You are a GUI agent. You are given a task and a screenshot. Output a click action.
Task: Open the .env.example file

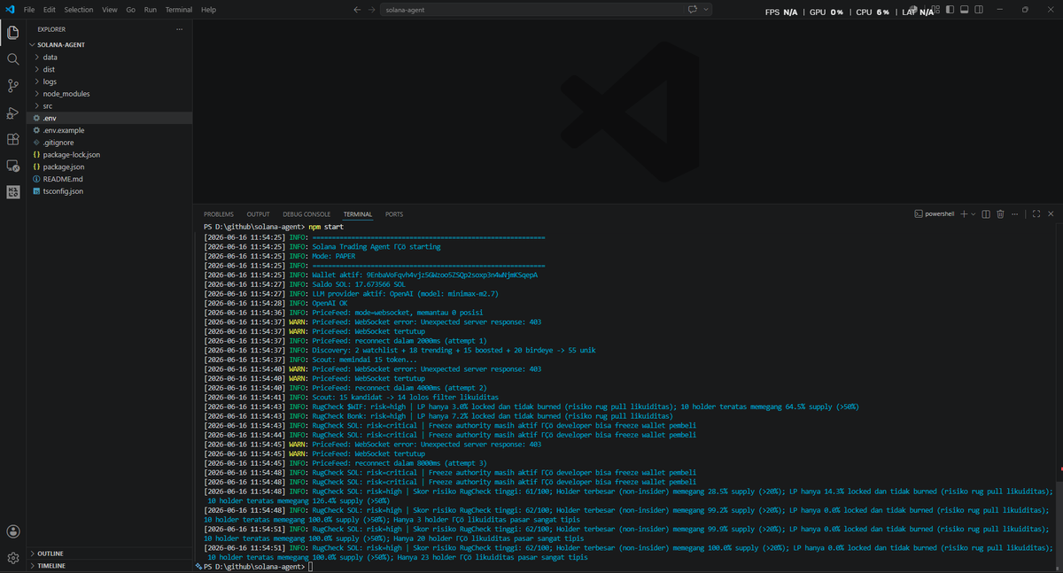110,130
